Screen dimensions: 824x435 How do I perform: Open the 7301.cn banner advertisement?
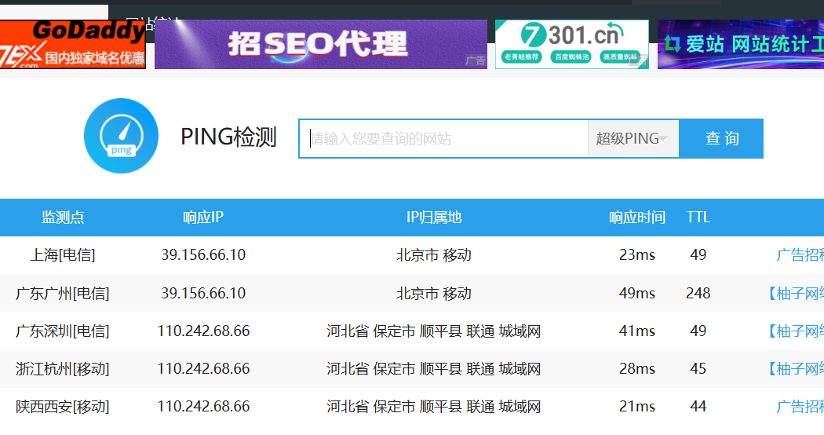click(571, 45)
